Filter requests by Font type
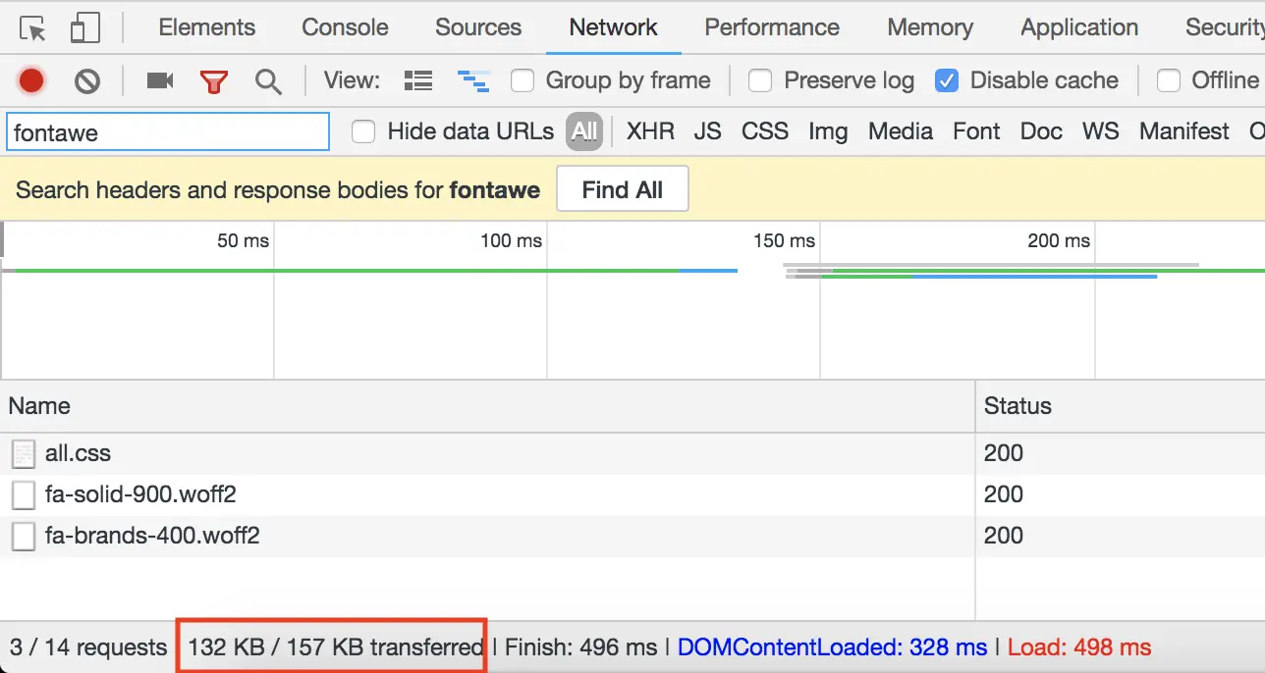 tap(976, 131)
